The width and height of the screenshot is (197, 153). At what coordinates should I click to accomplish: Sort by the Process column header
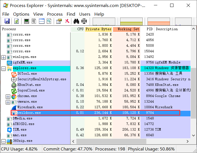pyautogui.click(x=36, y=29)
